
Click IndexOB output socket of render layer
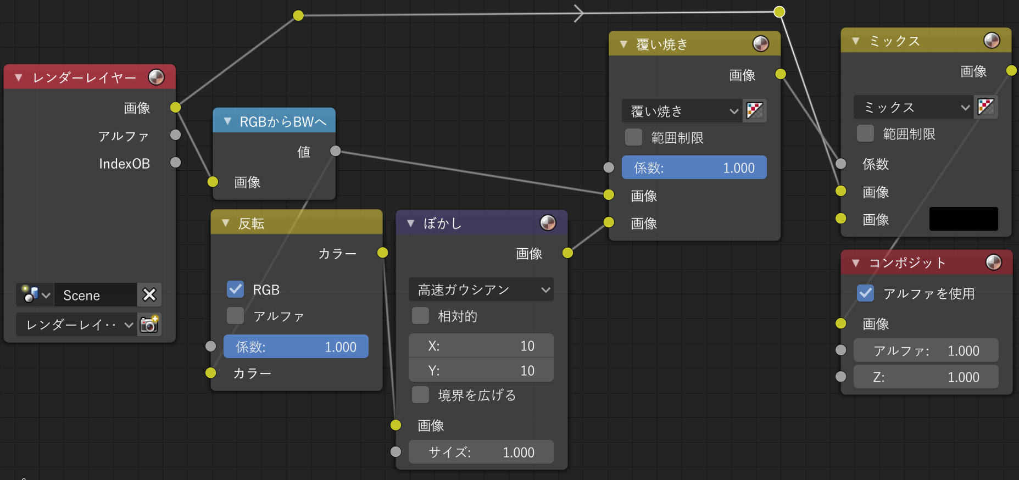[175, 162]
